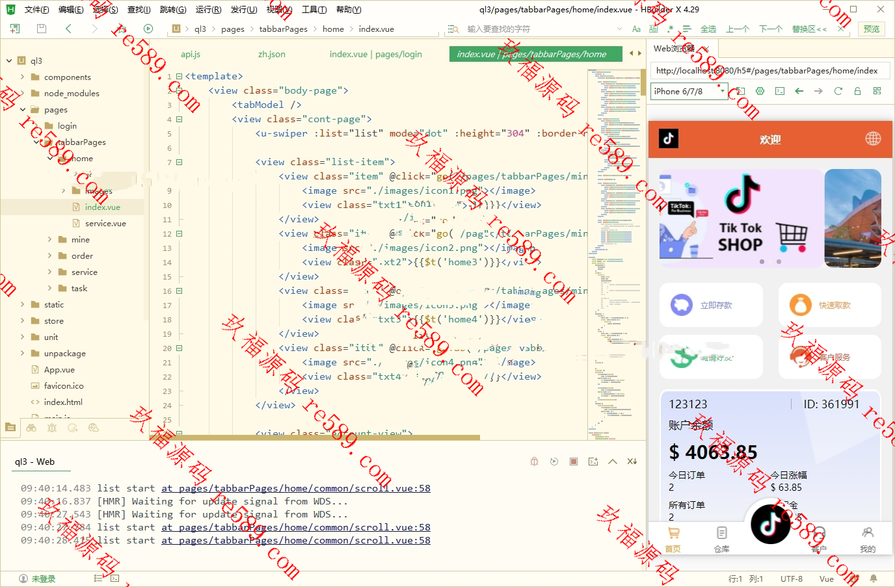The width and height of the screenshot is (895, 587).
Task: Toggle case-sensitive search (Aa)
Action: click(x=636, y=29)
